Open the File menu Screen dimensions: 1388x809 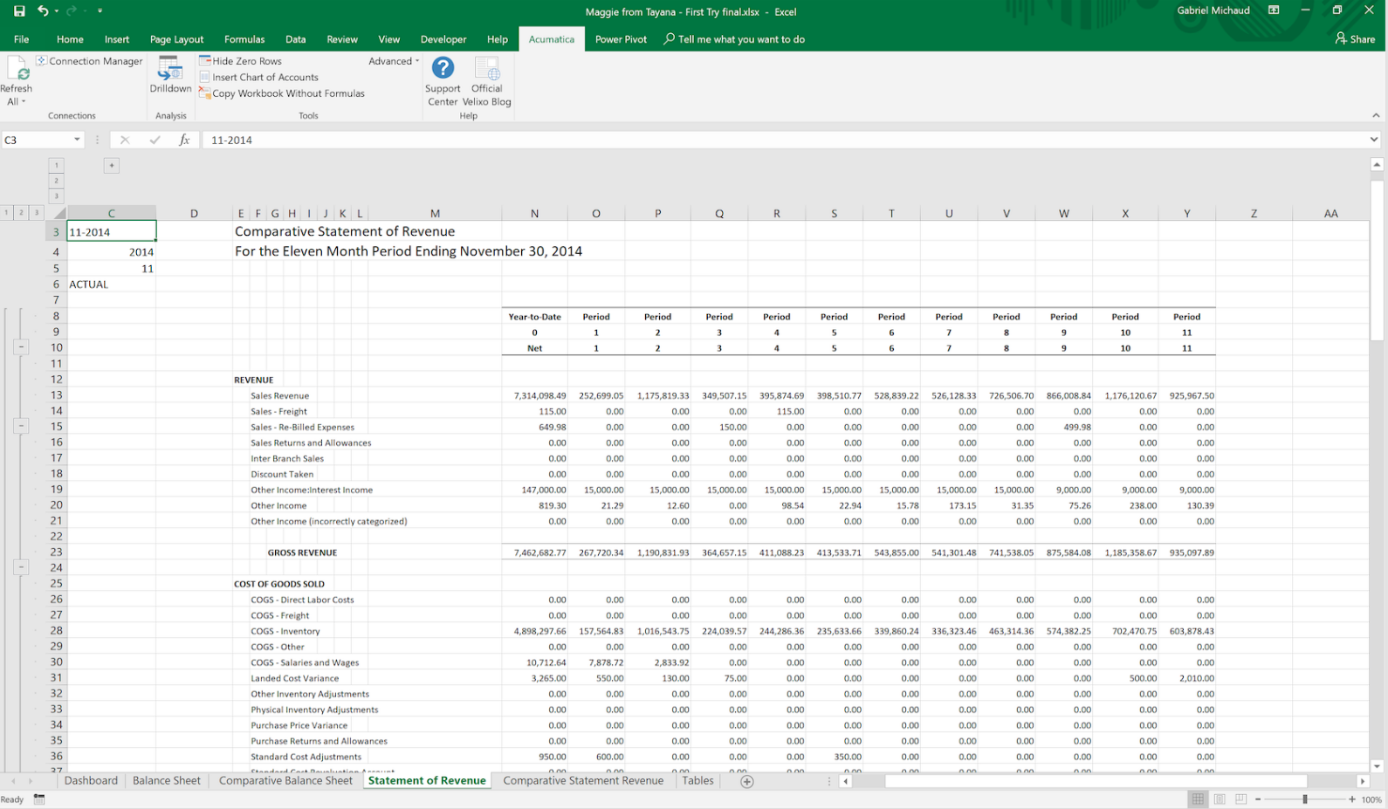click(x=22, y=39)
